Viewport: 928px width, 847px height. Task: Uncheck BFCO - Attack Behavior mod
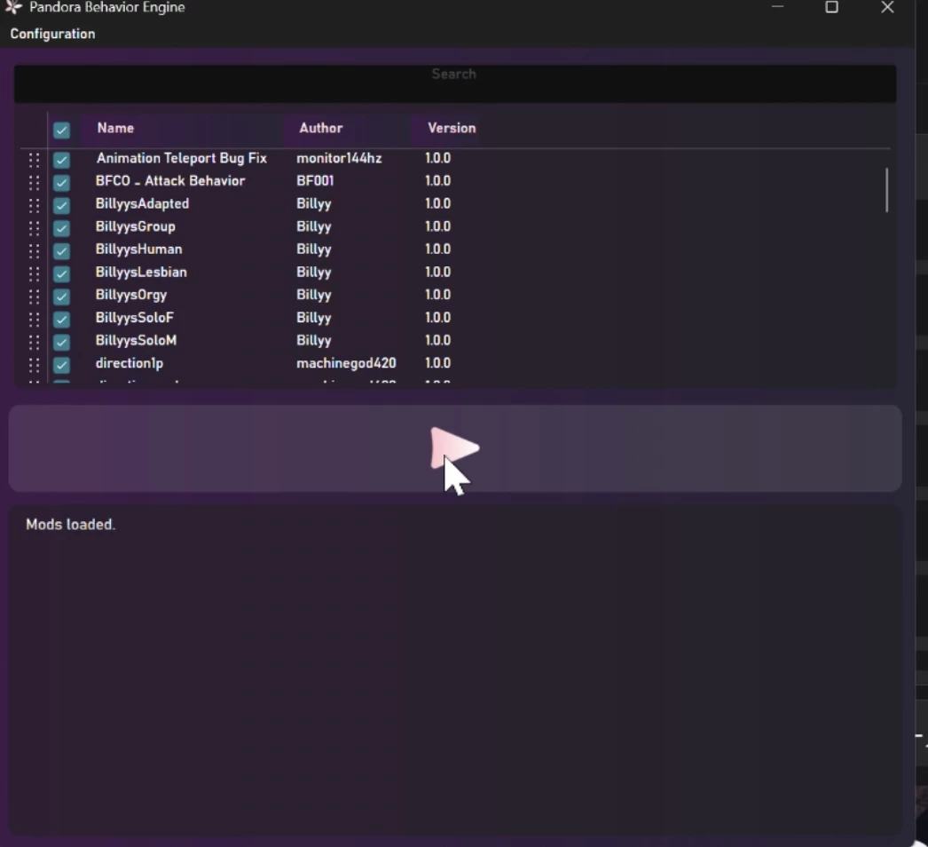point(61,182)
